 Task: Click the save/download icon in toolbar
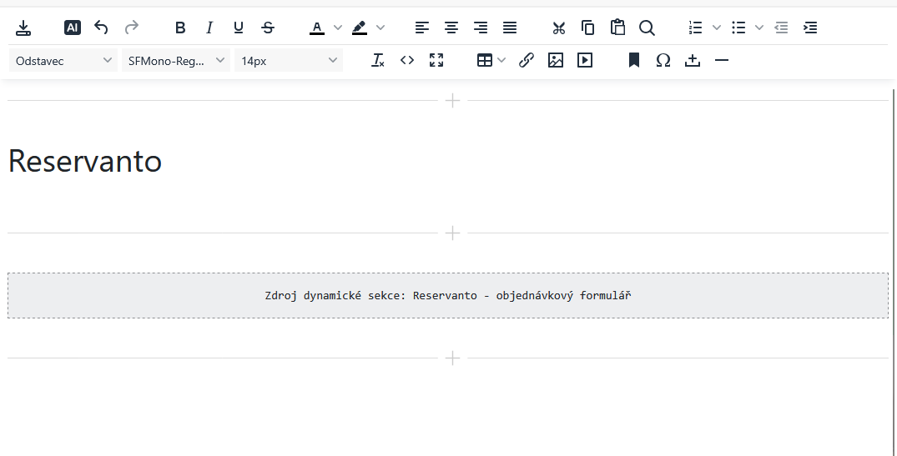(x=23, y=28)
